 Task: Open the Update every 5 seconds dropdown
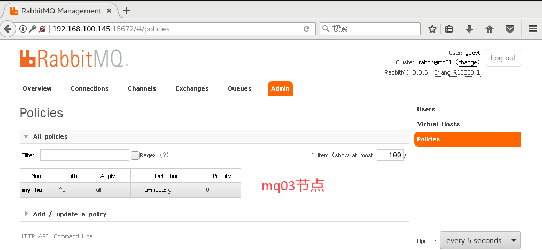(x=480, y=240)
